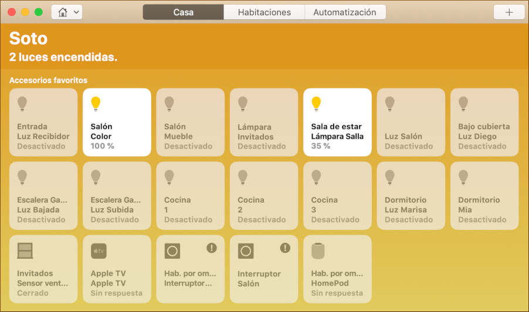The image size is (529, 312).
Task: Switch to the Casa tab
Action: 183,12
